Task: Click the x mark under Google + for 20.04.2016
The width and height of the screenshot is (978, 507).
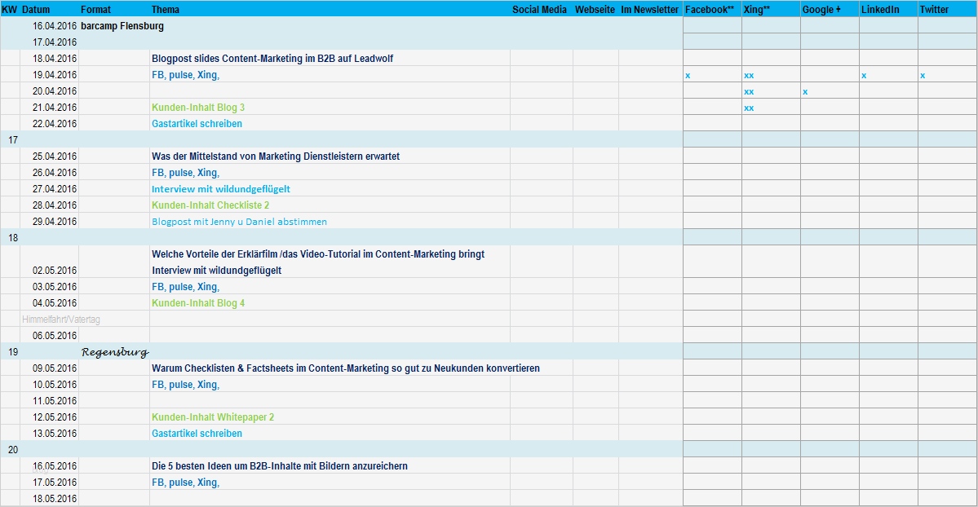Action: (x=805, y=91)
